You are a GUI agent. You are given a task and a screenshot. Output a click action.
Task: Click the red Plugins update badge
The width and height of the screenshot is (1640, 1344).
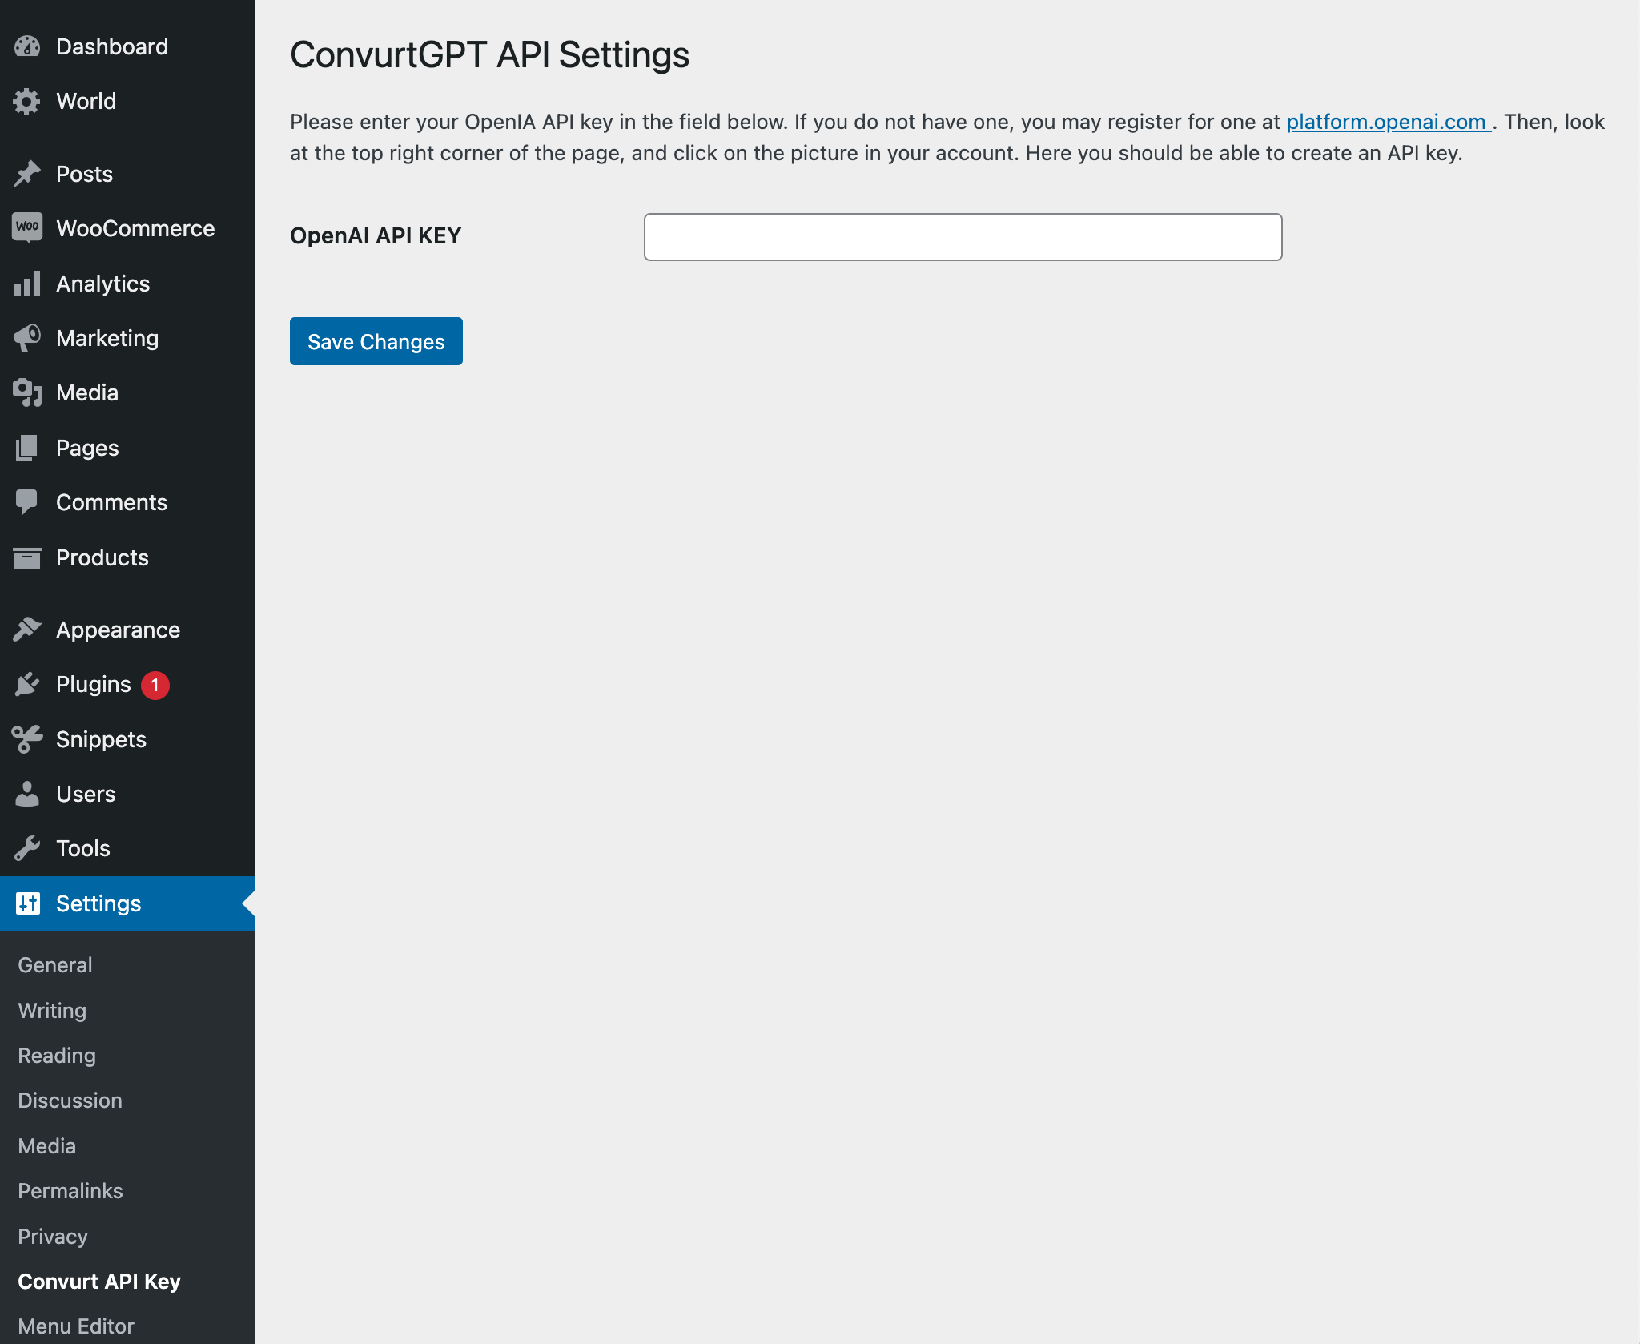155,685
